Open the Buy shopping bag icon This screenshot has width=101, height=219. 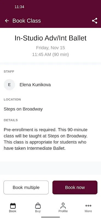click(x=38, y=206)
